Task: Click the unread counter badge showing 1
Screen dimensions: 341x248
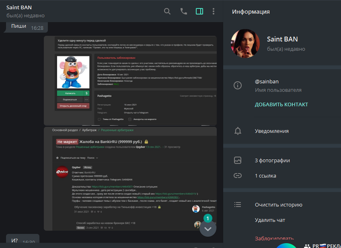Action: pos(207,218)
